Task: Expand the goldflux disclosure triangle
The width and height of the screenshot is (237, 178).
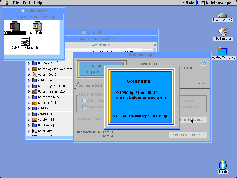Action: click(x=29, y=108)
